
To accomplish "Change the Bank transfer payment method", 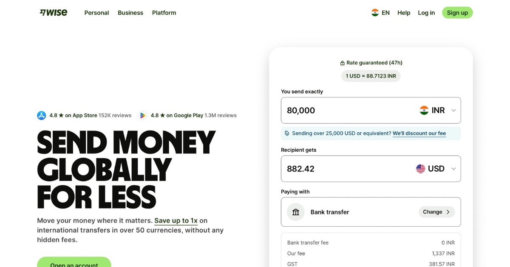I will (436, 212).
